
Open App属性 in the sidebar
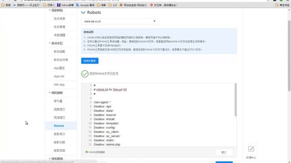(59, 68)
